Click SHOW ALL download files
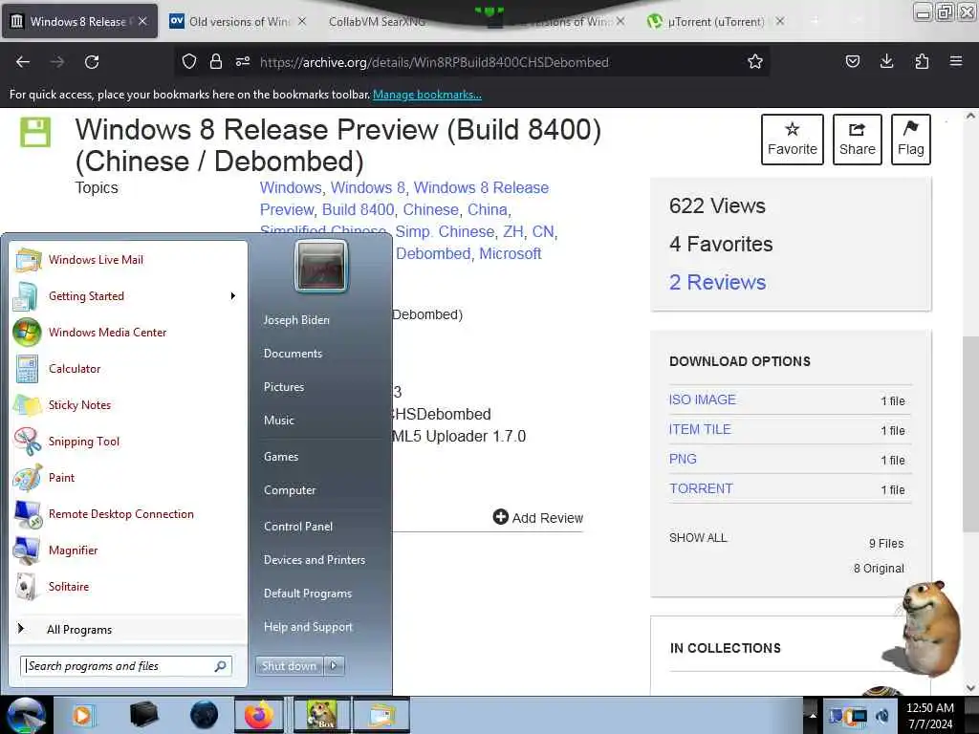The image size is (979, 734). point(698,537)
